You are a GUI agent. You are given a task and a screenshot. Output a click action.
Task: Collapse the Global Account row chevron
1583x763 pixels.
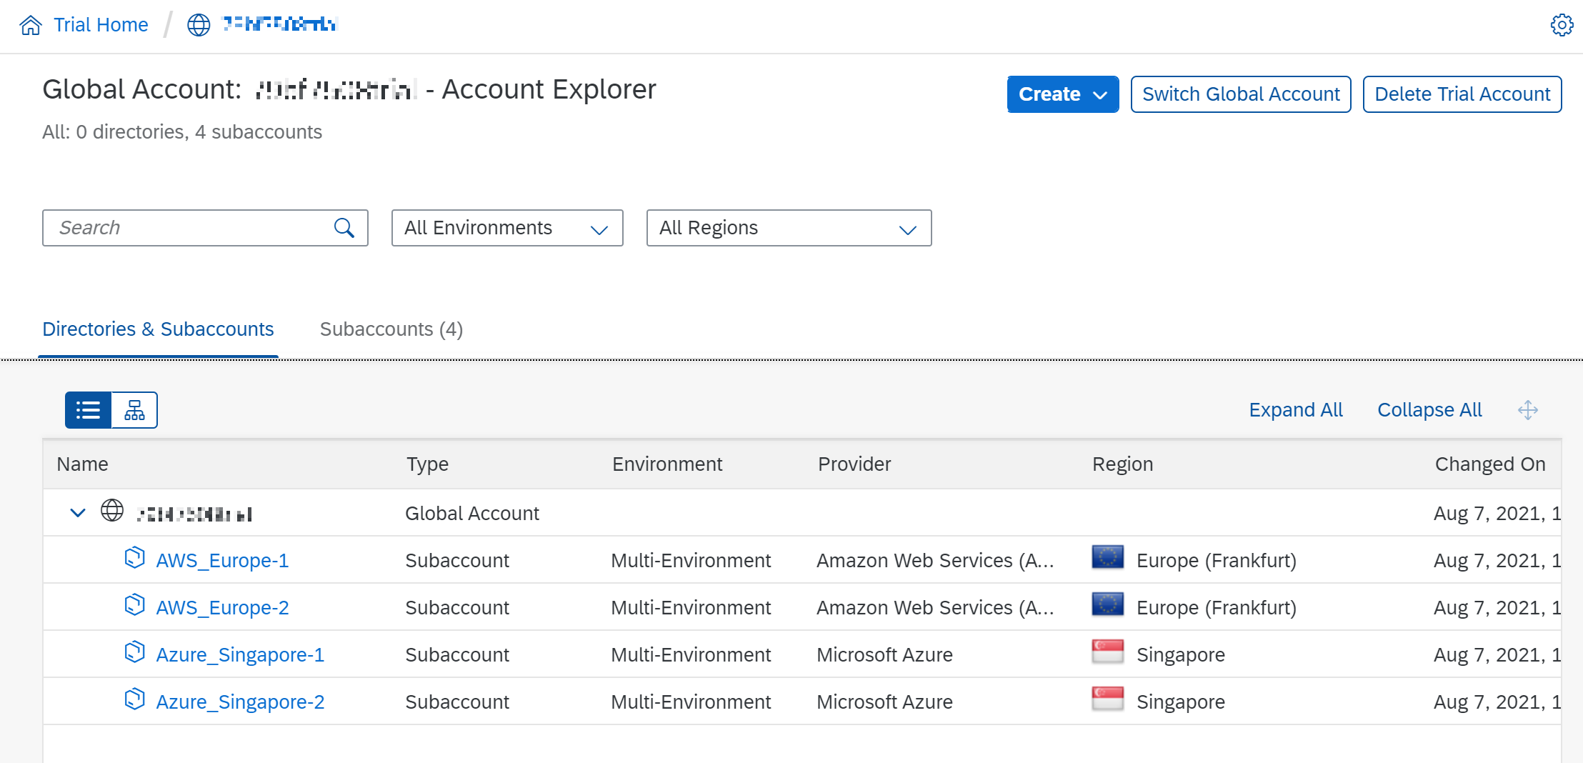point(78,513)
